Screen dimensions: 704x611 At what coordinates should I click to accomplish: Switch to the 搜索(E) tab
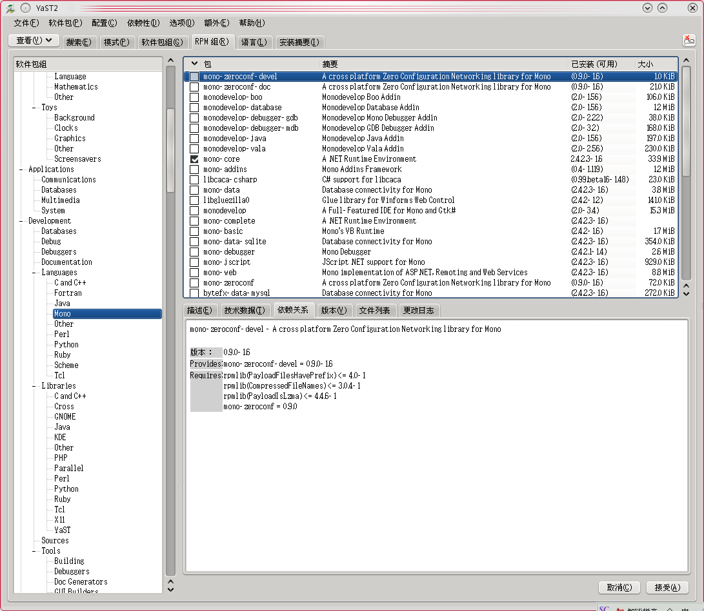click(79, 42)
